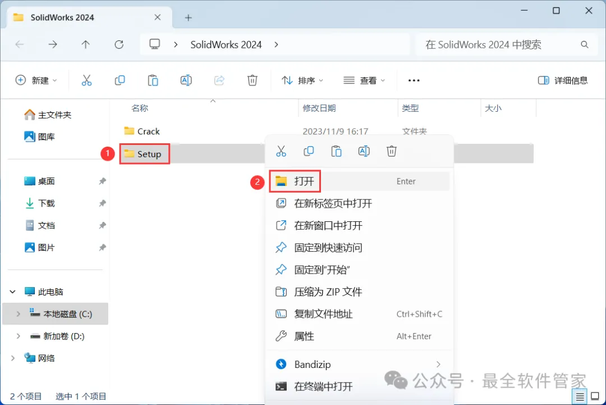Screen dimensions: 606x405
Task: Open 主文件夹 in the sidebar
Action: click(x=48, y=115)
